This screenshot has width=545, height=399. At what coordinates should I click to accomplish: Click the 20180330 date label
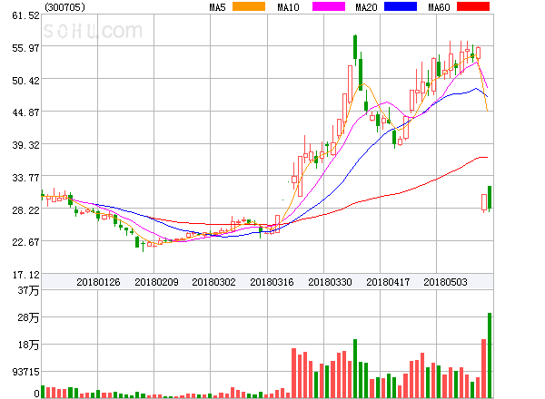tap(330, 282)
